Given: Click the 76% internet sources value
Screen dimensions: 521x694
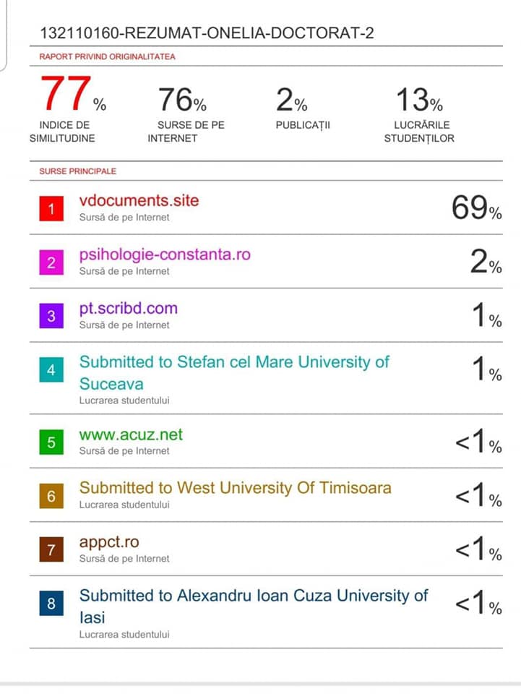Looking at the screenshot, I should pos(182,100).
